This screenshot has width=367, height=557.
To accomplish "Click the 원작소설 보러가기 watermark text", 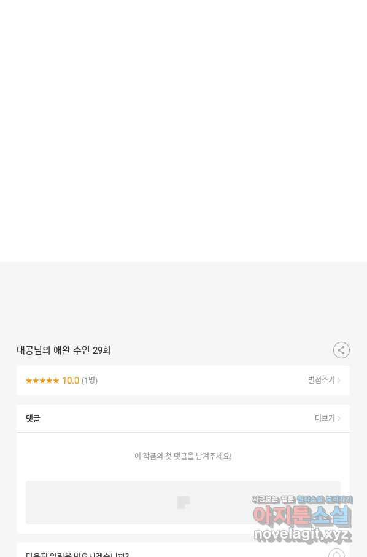I will tap(325, 499).
